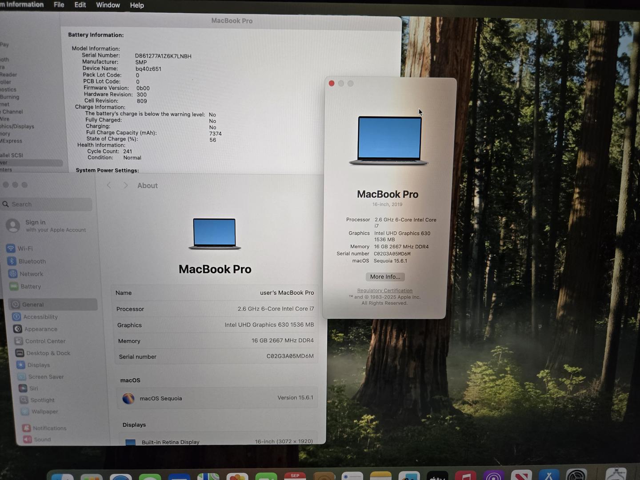Open Siri icon in Settings sidebar
Image resolution: width=640 pixels, height=480 pixels.
pos(23,388)
